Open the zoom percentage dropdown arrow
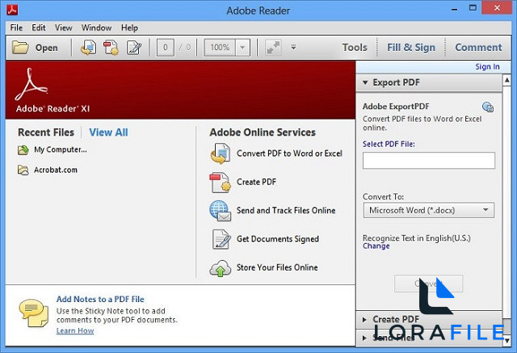 pyautogui.click(x=242, y=48)
